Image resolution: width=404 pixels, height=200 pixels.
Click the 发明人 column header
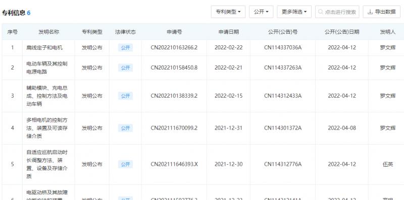click(387, 32)
